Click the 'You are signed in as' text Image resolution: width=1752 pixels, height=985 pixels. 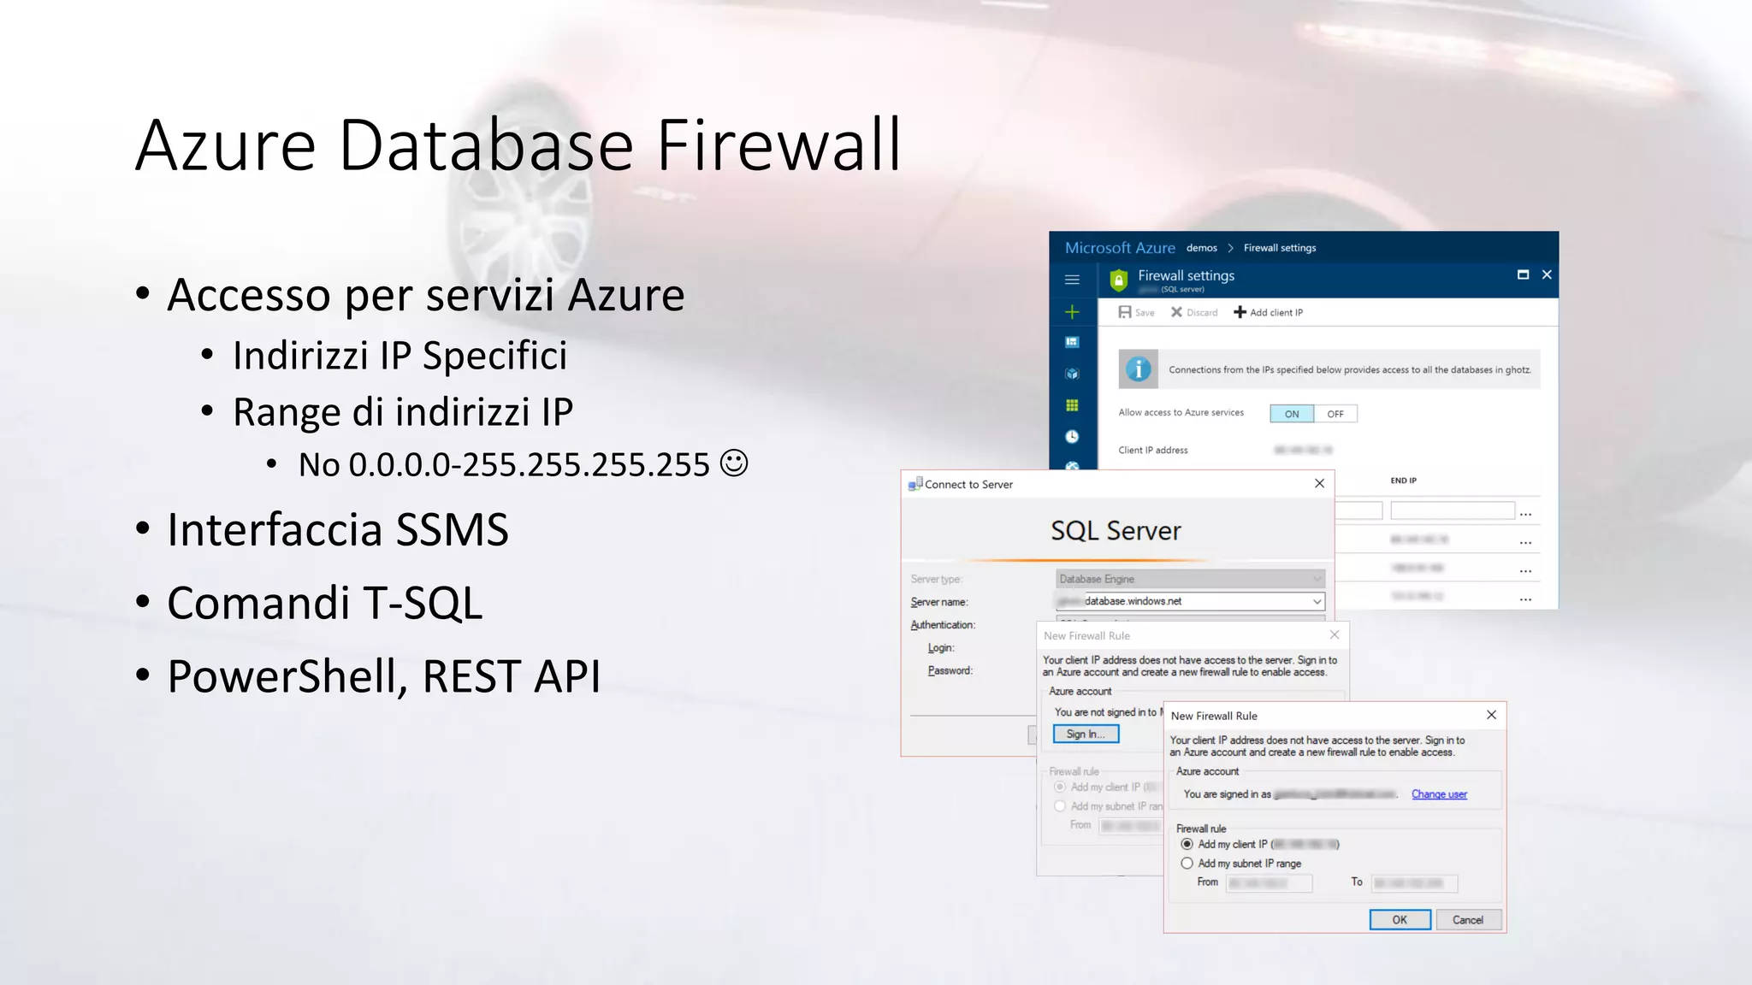[x=1228, y=794]
